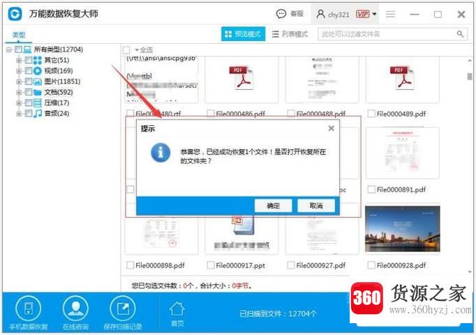Open thumbnail of File0000488.pdf
The image size is (476, 335).
322,79
